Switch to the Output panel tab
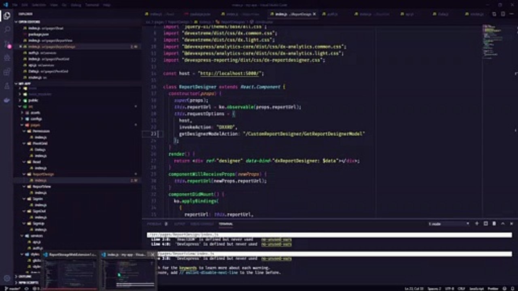 pyautogui.click(x=179, y=224)
